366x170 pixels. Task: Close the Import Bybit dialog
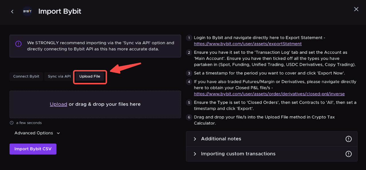pos(356,9)
